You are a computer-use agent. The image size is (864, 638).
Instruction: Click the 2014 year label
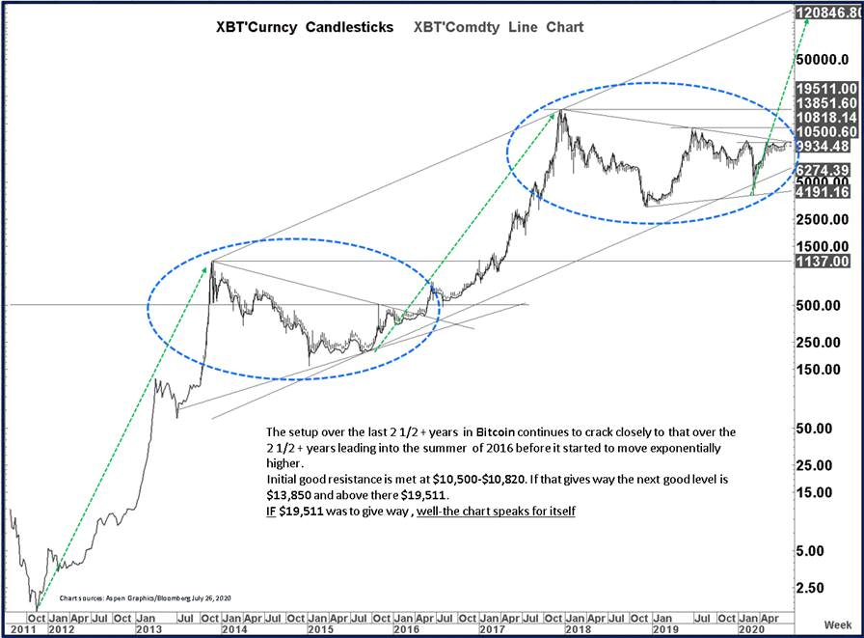[x=234, y=629]
